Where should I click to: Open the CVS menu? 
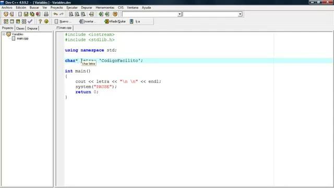121,7
